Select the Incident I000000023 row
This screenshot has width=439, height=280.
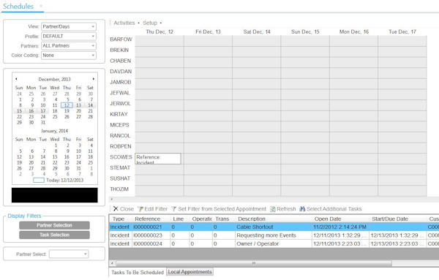point(274,235)
